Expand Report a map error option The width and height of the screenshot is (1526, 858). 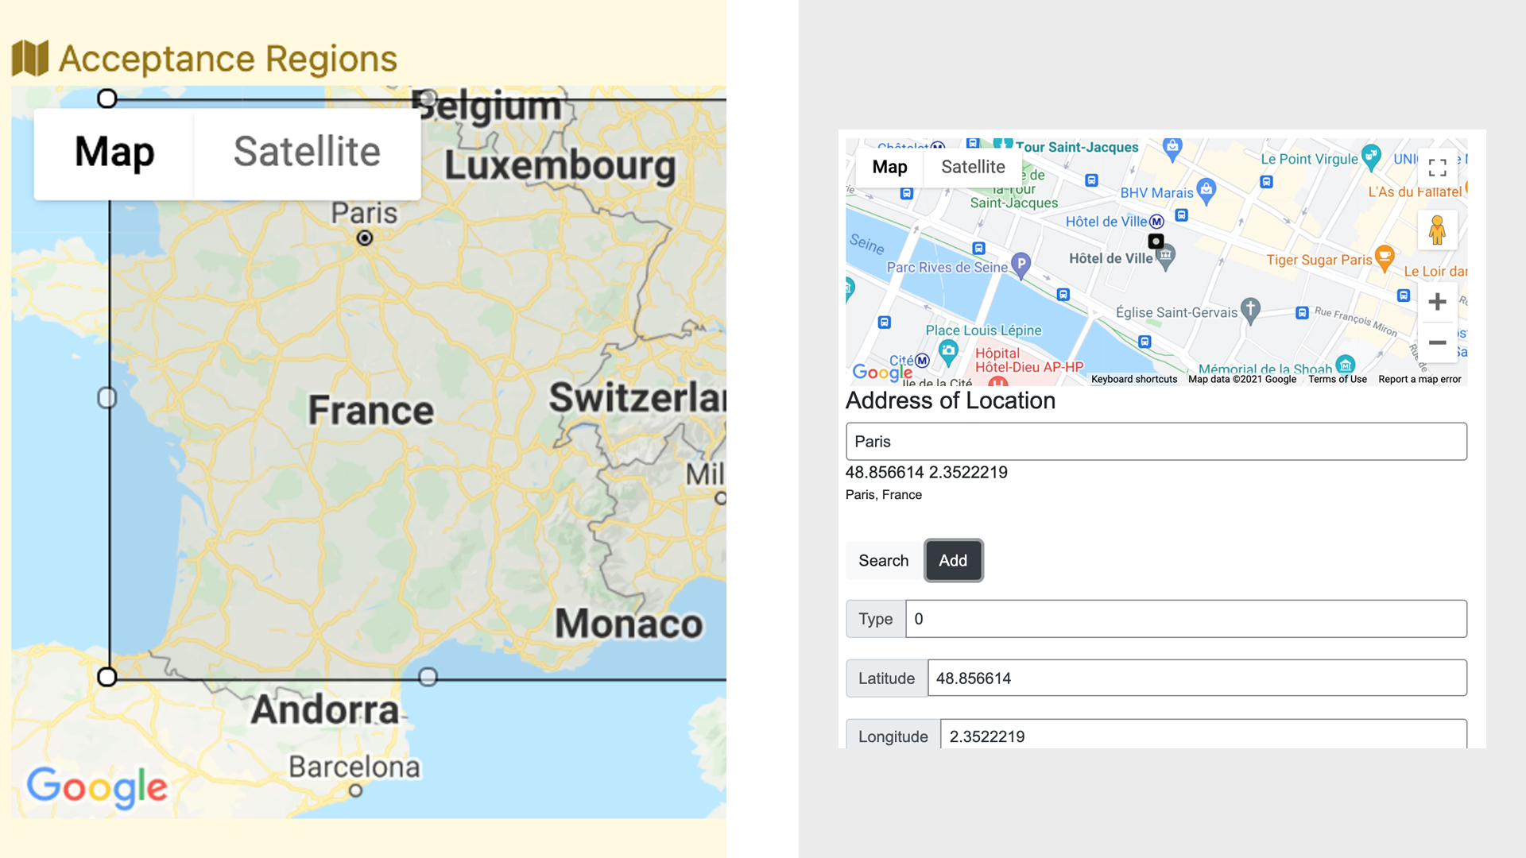pyautogui.click(x=1422, y=378)
